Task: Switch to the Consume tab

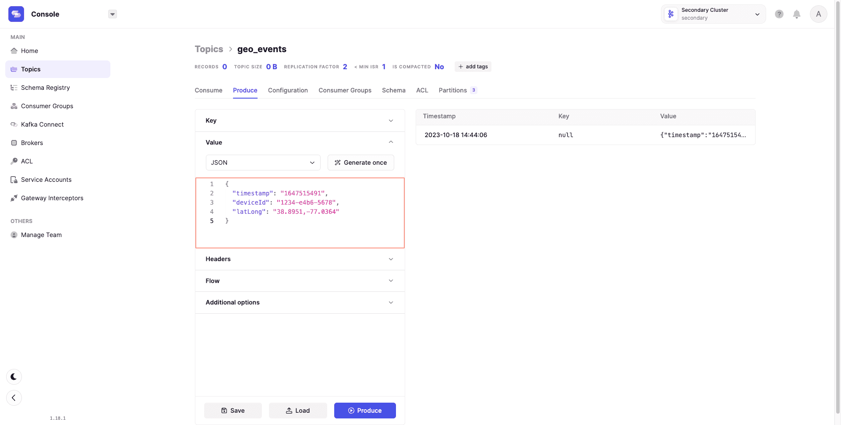Action: click(x=208, y=90)
